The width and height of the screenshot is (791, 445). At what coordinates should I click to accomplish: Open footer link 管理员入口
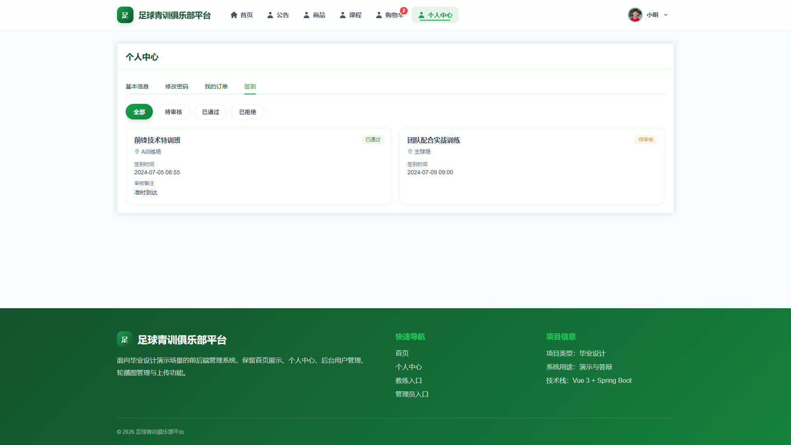click(412, 394)
